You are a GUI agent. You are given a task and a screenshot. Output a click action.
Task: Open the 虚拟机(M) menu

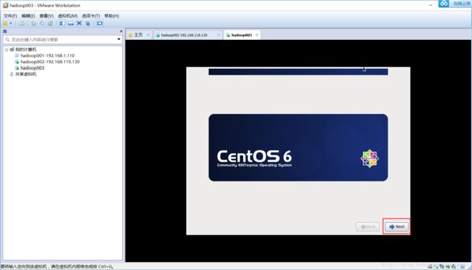68,16
